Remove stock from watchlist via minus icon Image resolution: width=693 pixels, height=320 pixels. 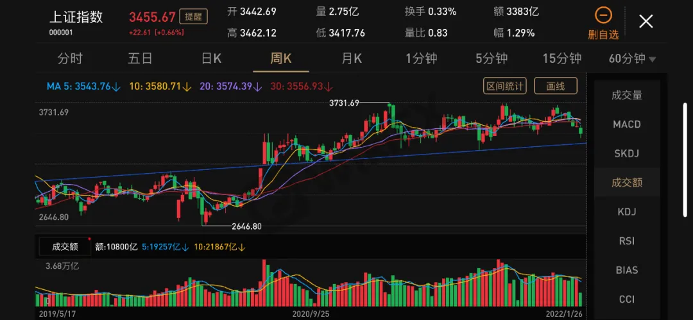[603, 16]
